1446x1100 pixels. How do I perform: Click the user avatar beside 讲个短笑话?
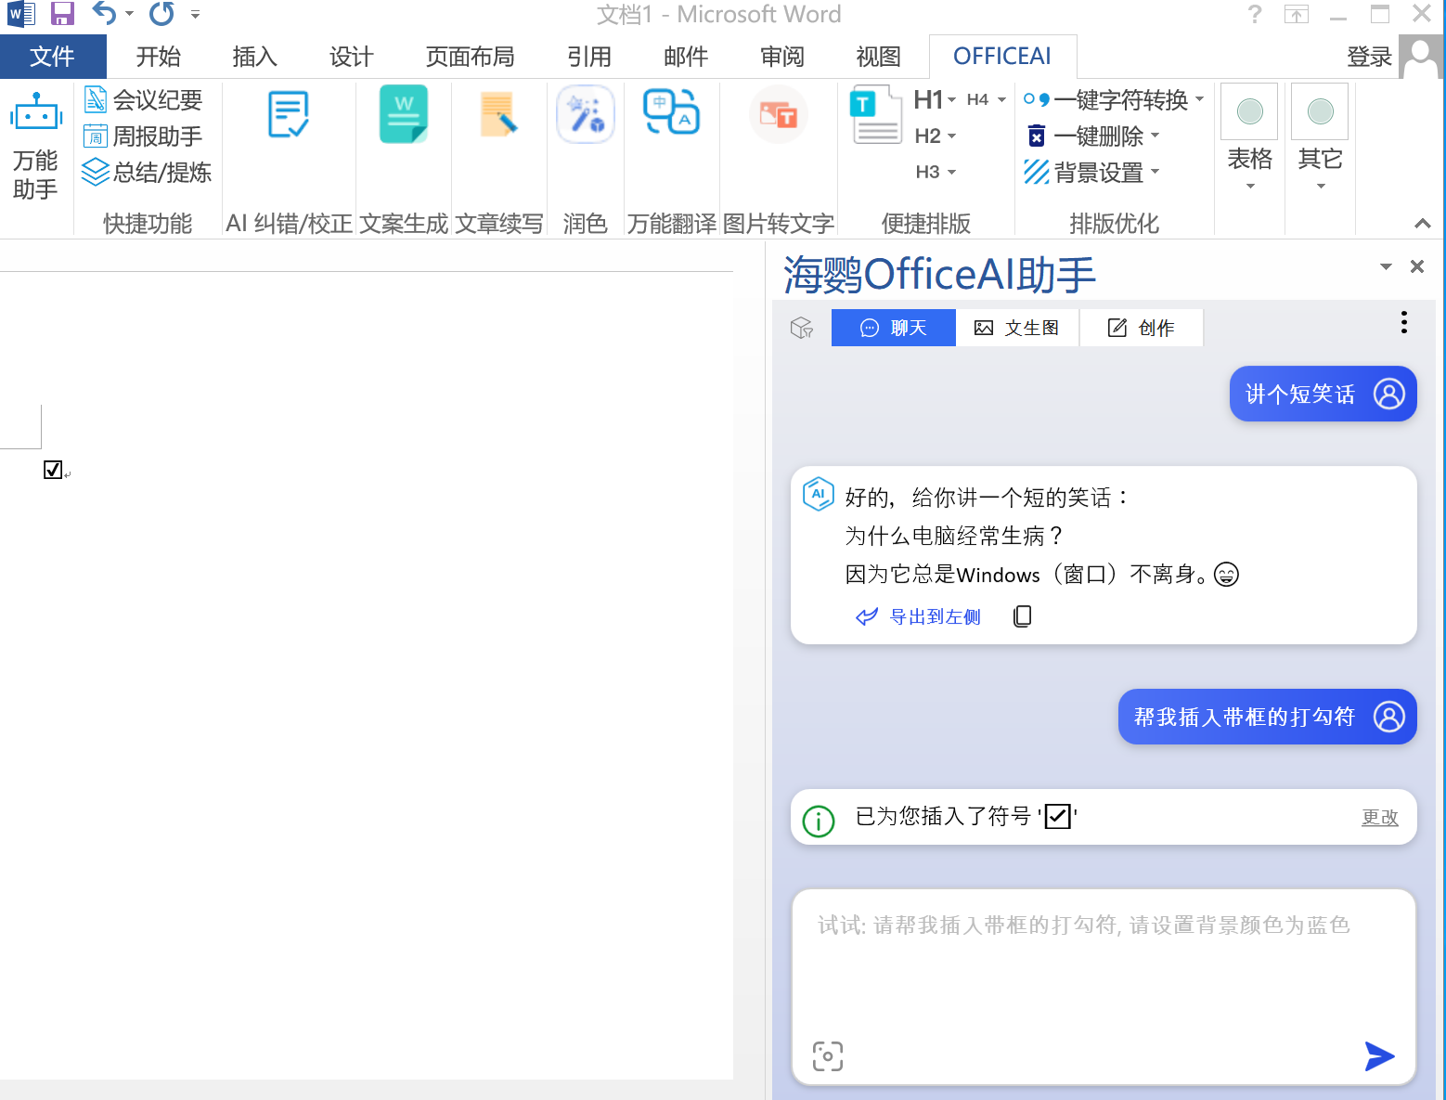pos(1388,394)
